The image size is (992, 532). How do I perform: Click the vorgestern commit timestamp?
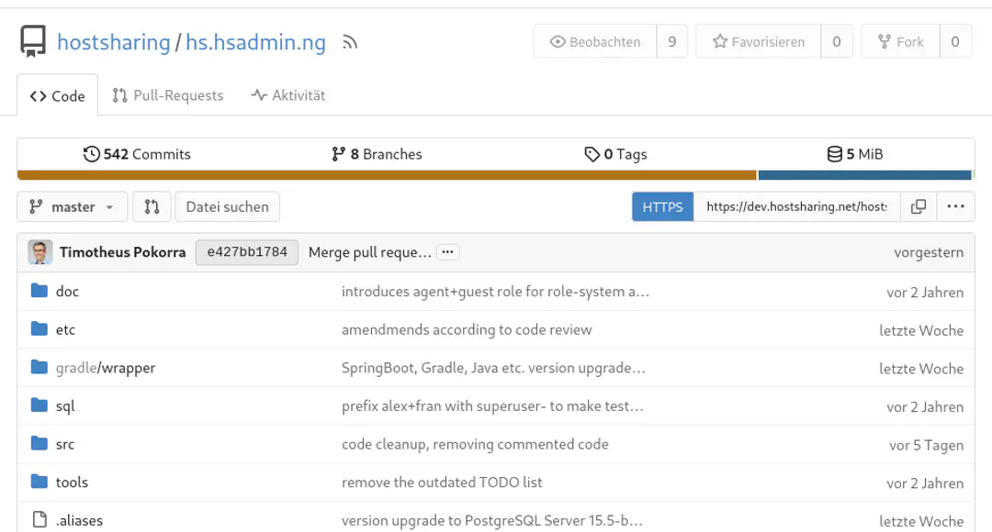point(929,253)
